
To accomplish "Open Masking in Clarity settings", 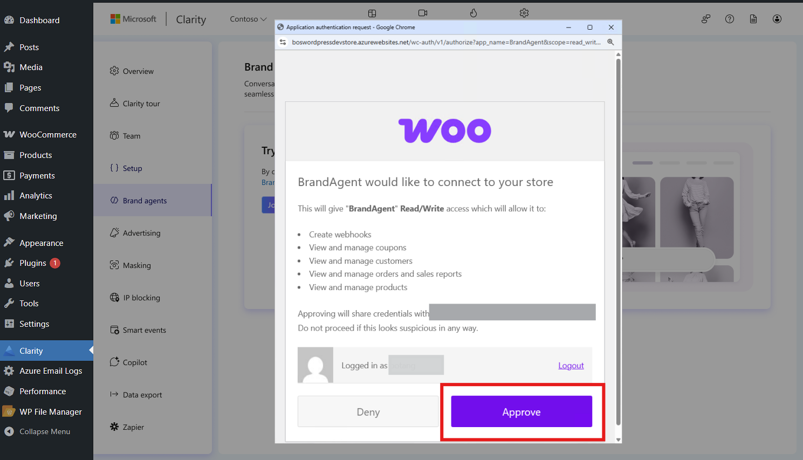I will click(x=153, y=265).
